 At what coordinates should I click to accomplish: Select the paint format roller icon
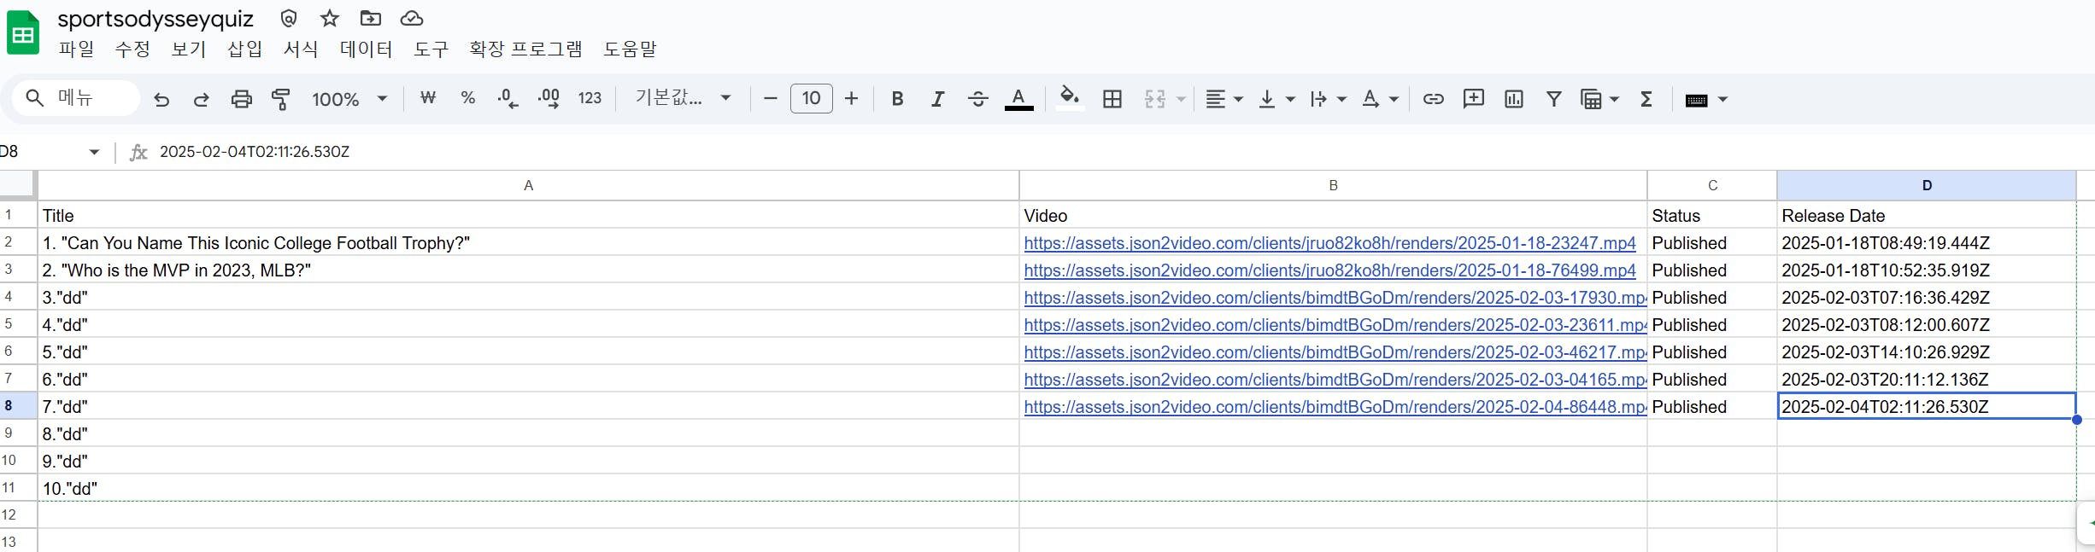(280, 100)
